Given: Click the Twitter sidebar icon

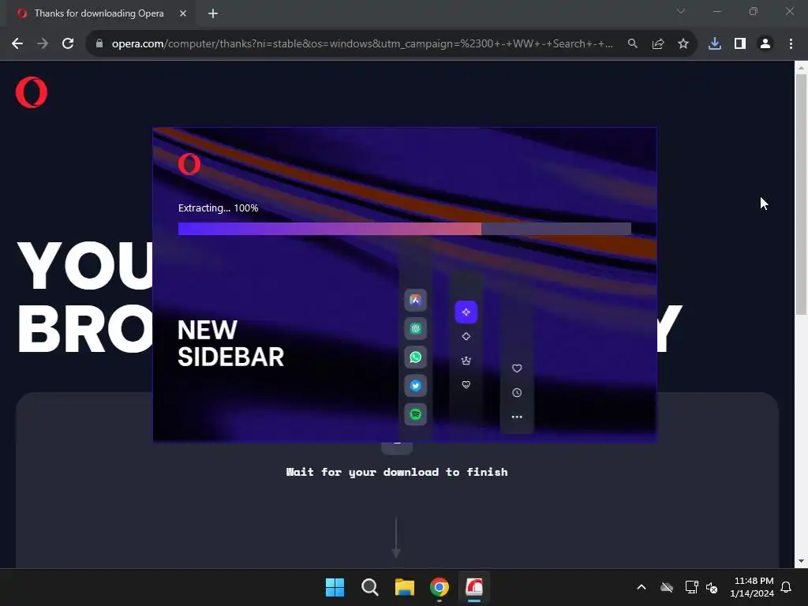Looking at the screenshot, I should (415, 385).
